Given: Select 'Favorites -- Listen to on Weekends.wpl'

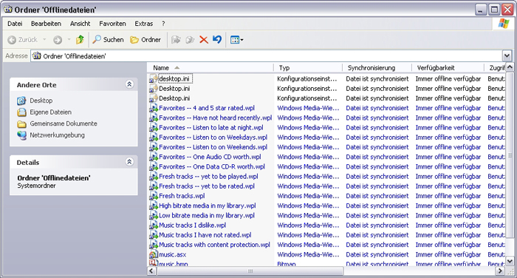Looking at the screenshot, I should (x=213, y=147).
